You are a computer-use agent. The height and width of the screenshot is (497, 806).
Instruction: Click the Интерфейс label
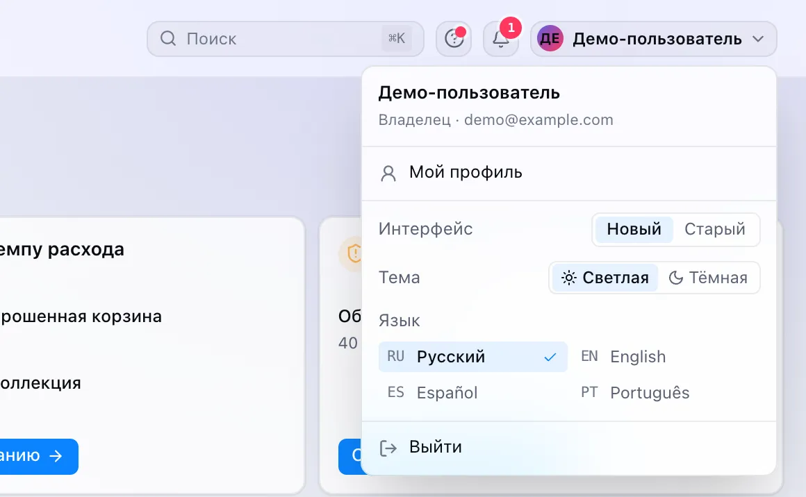coord(426,229)
